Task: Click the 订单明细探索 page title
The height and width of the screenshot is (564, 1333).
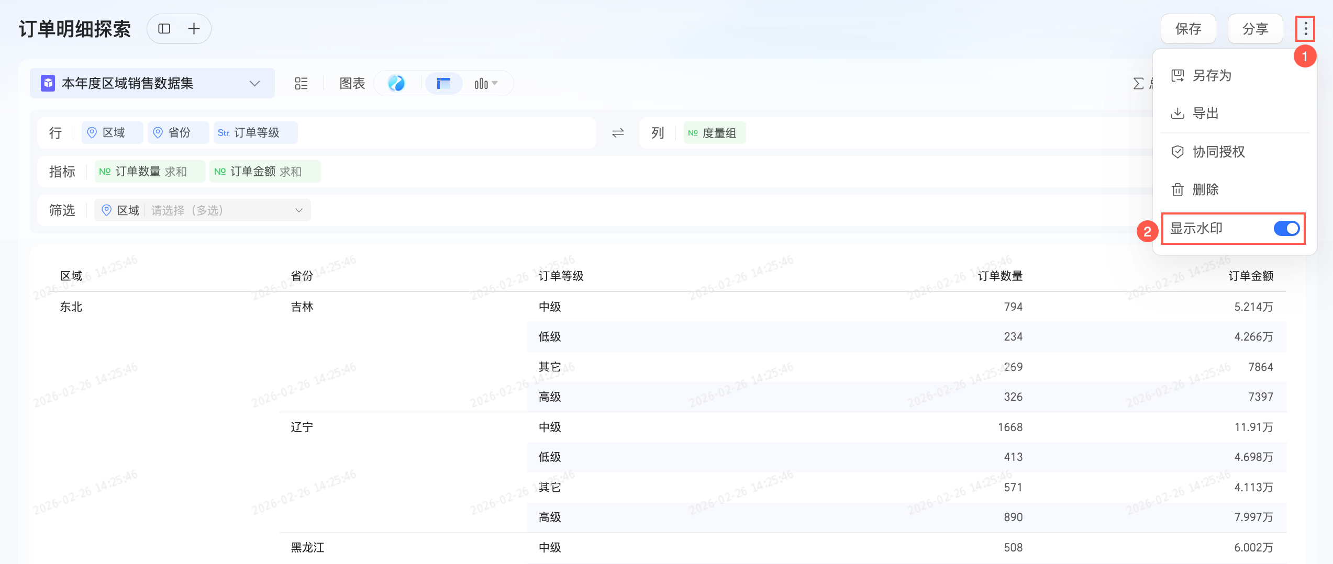Action: point(75,29)
